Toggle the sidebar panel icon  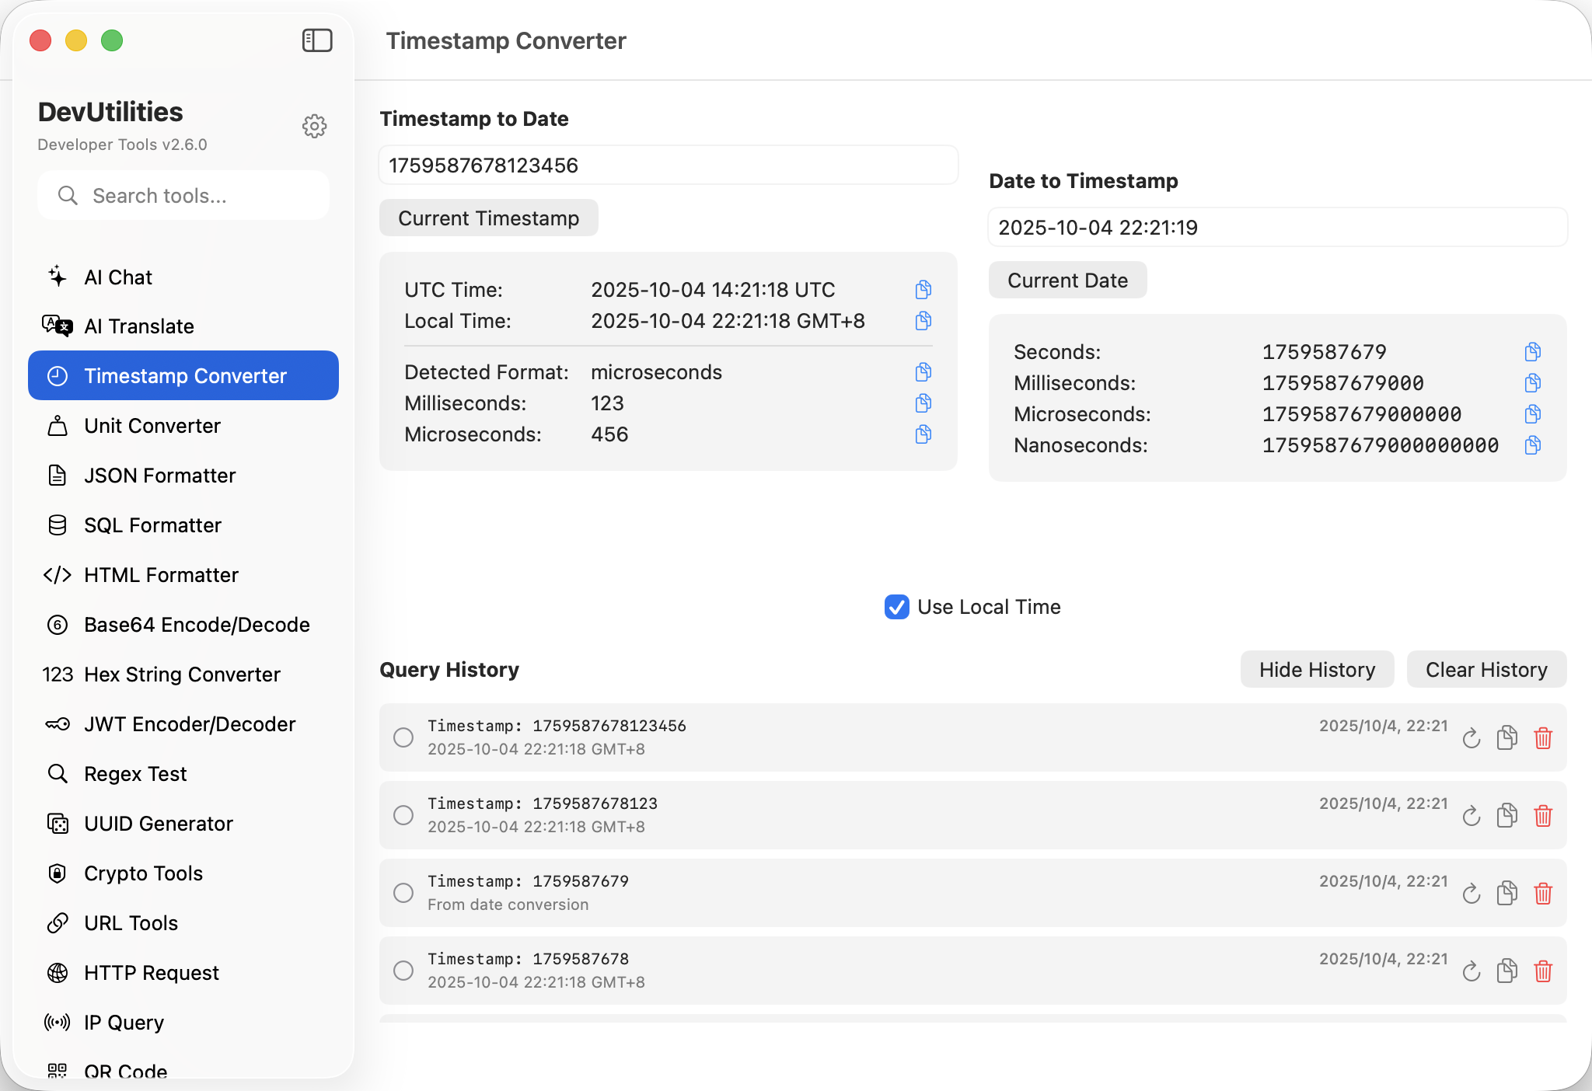(316, 40)
